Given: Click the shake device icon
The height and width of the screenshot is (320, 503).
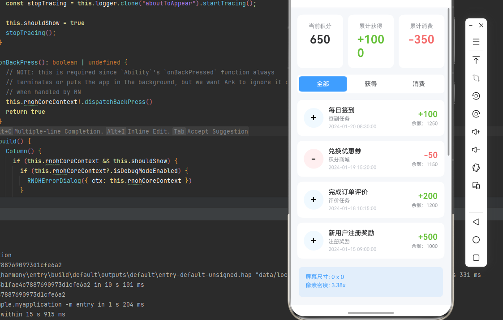Looking at the screenshot, I should [476, 168].
